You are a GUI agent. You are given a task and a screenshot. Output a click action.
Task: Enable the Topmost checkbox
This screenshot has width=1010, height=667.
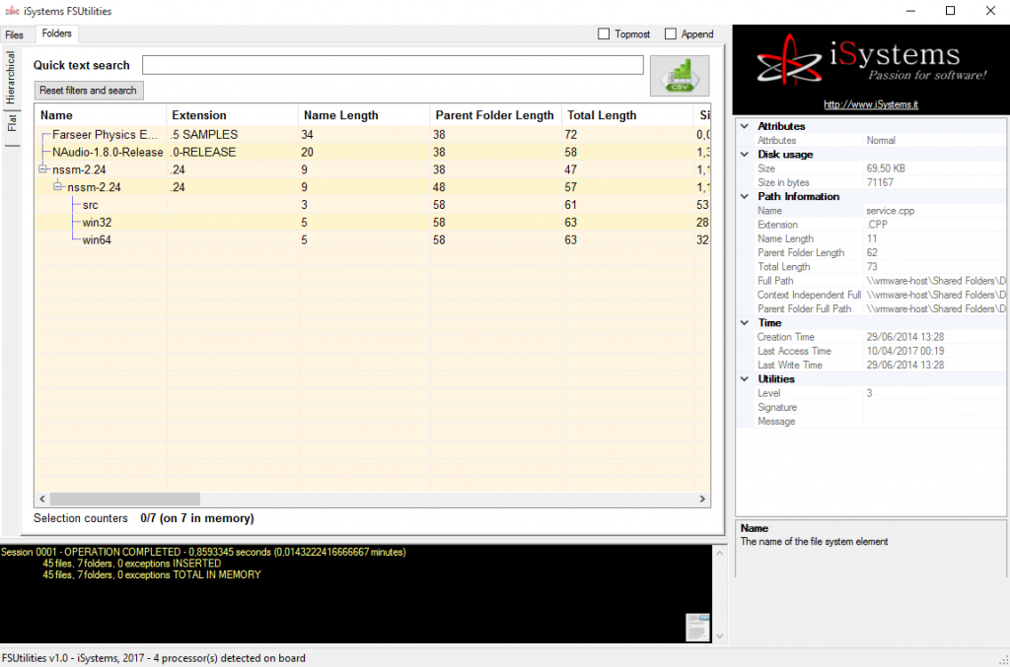(x=604, y=34)
